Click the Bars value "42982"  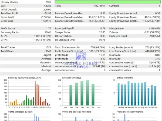point(48,6)
